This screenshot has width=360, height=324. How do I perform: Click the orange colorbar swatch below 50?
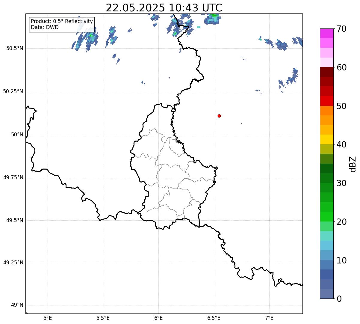(x=326, y=111)
